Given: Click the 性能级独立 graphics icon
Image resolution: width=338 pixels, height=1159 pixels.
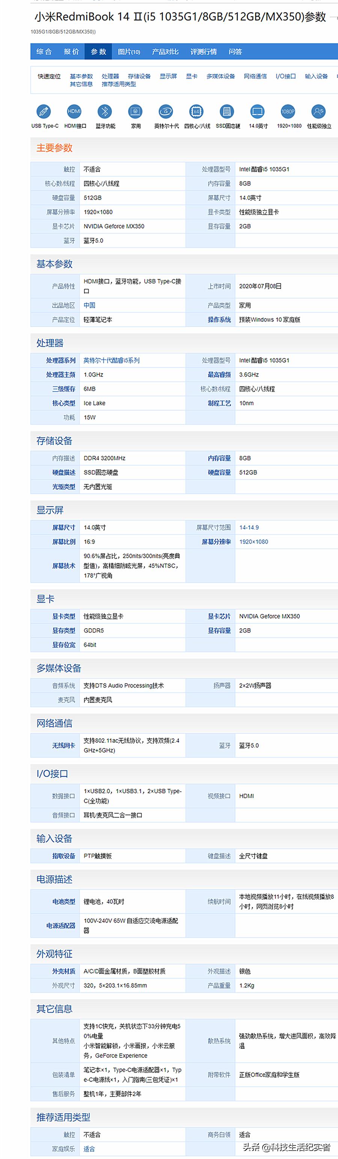Looking at the screenshot, I should [319, 111].
